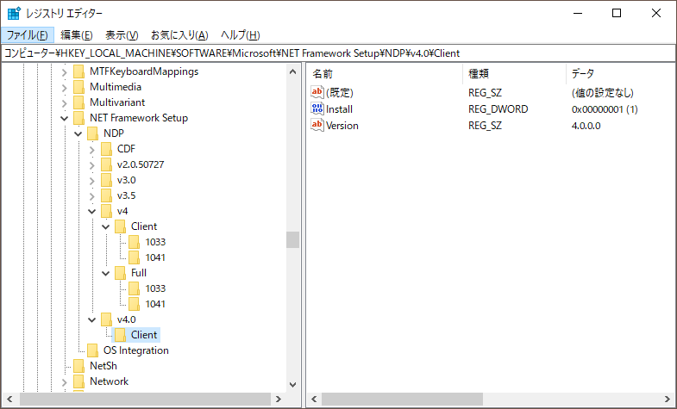
Task: Select the OS Integration folder icon
Action: coord(93,351)
